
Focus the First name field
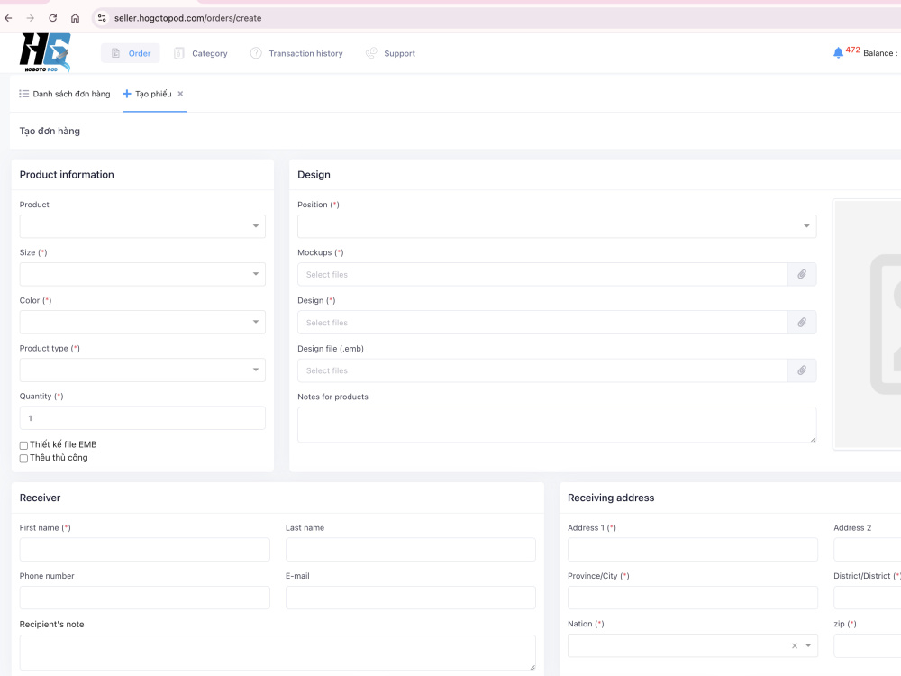pos(145,550)
